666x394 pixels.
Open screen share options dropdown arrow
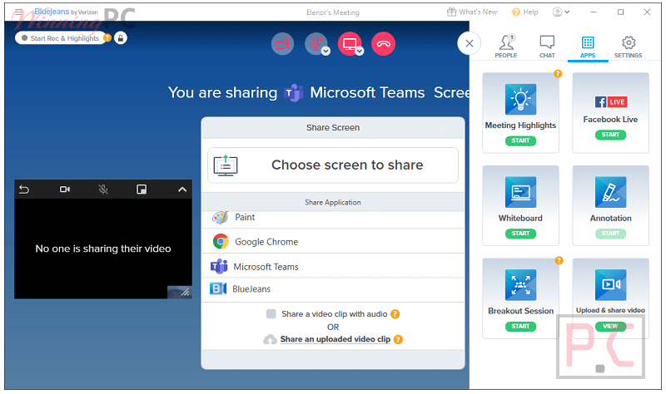tap(360, 52)
